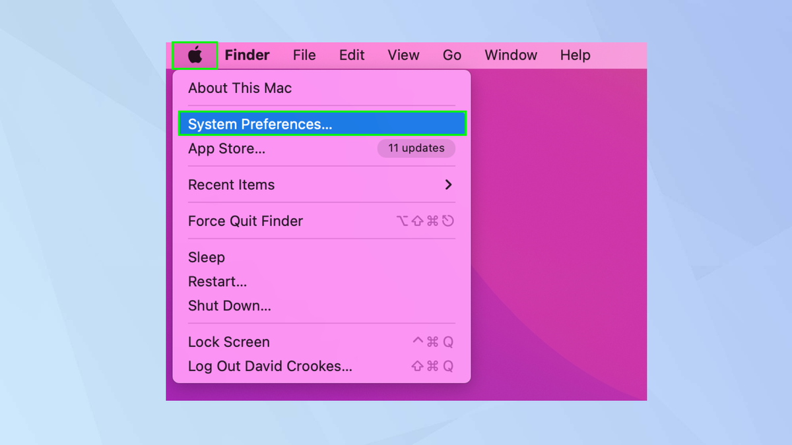Open the File menu
The image size is (792, 445).
coord(304,55)
